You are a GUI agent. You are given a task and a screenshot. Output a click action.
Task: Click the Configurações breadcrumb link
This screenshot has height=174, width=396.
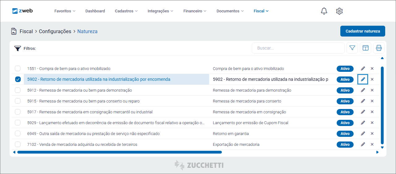click(55, 31)
